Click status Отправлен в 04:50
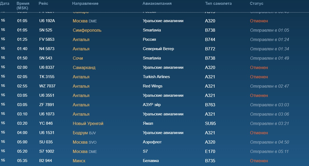Screen dimensions: 309x166 (270, 142)
